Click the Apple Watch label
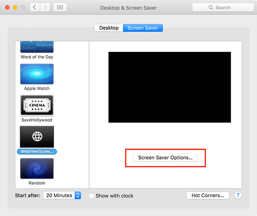This screenshot has width=257, height=216. pos(37,89)
